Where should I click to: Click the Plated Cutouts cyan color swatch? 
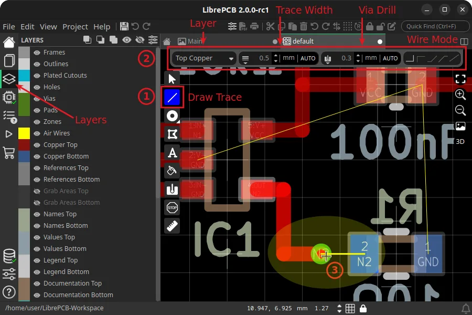coord(24,76)
